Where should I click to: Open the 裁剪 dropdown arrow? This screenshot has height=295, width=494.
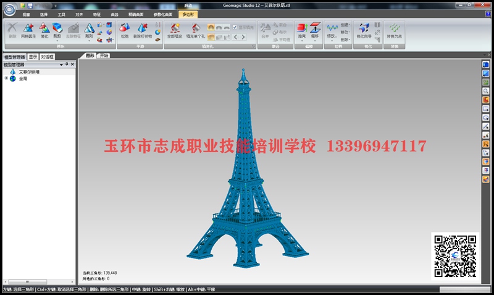57,40
